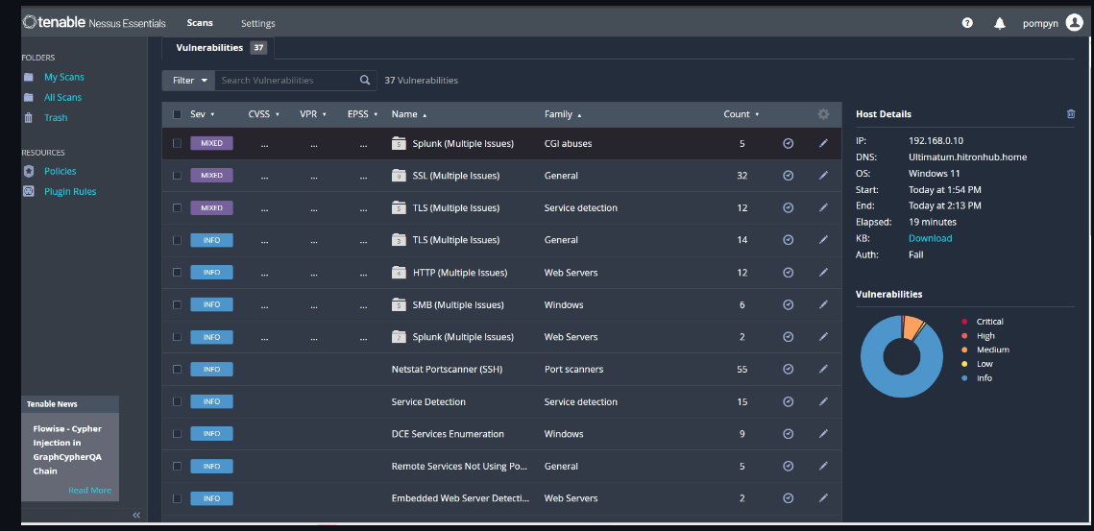Click the Info blue legend dot
The image size is (1094, 531).
[964, 377]
